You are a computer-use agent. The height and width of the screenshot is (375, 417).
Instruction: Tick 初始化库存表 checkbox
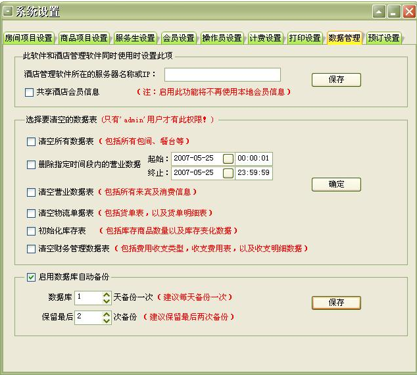click(31, 231)
